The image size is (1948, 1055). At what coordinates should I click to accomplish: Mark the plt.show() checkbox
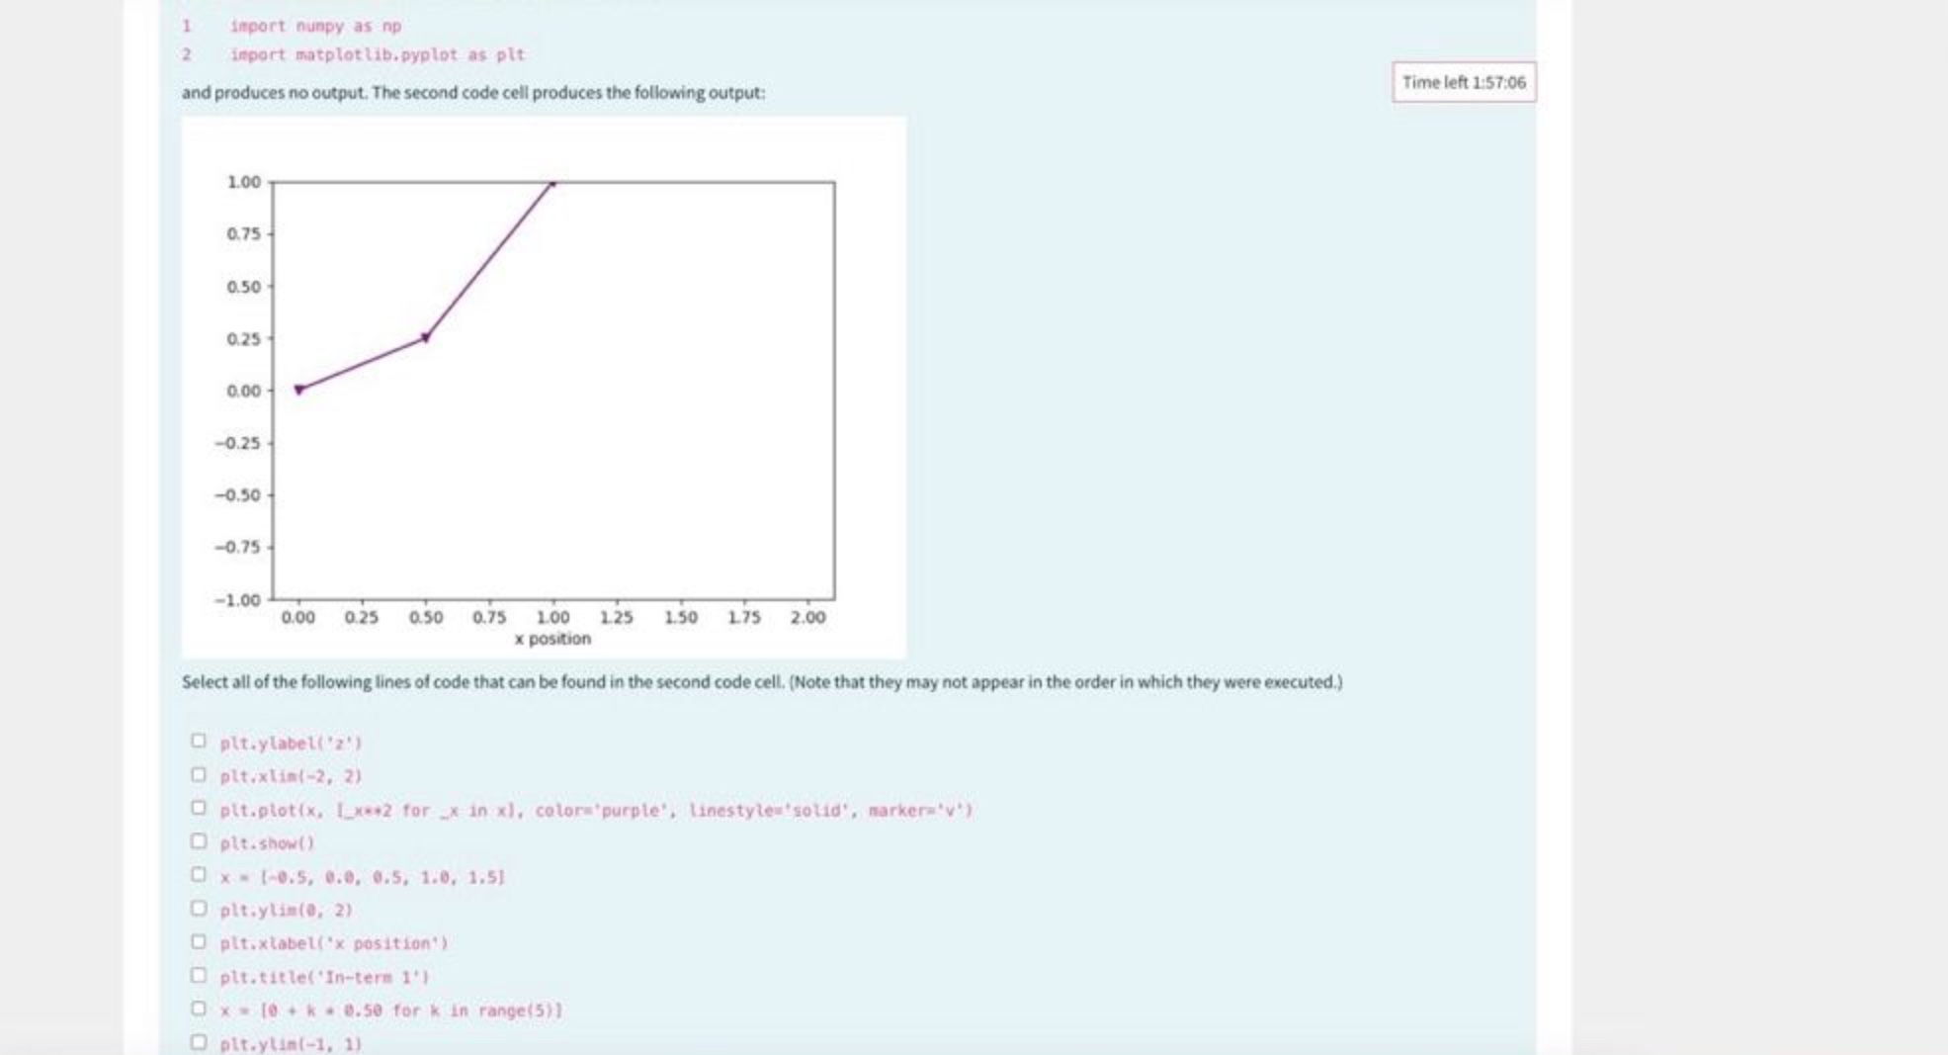coord(199,841)
